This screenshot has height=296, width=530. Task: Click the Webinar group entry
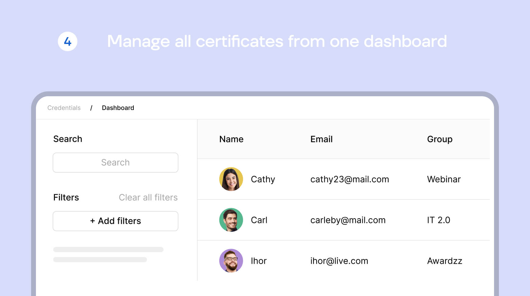click(x=444, y=179)
